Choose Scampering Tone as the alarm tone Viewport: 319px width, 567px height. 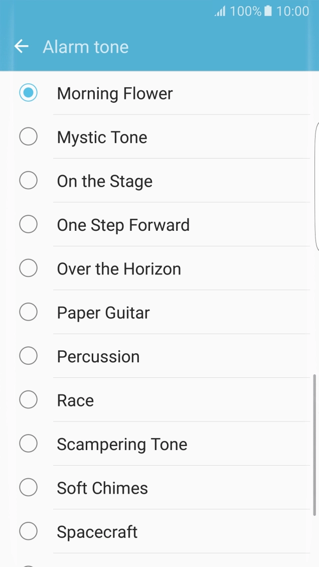tap(29, 443)
